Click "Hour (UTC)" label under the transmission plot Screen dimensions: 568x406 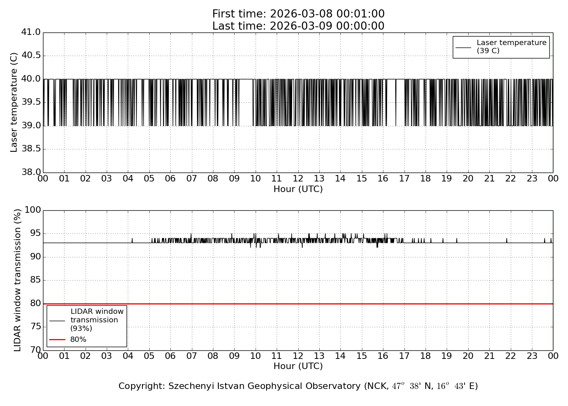(298, 366)
